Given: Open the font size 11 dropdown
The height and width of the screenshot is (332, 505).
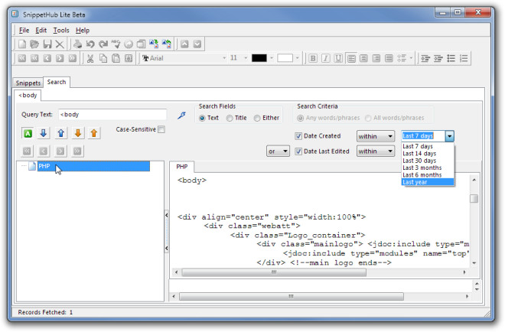Looking at the screenshot, I should pos(246,58).
